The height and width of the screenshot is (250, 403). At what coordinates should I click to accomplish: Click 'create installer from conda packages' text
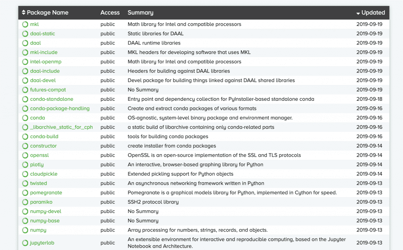point(172,146)
